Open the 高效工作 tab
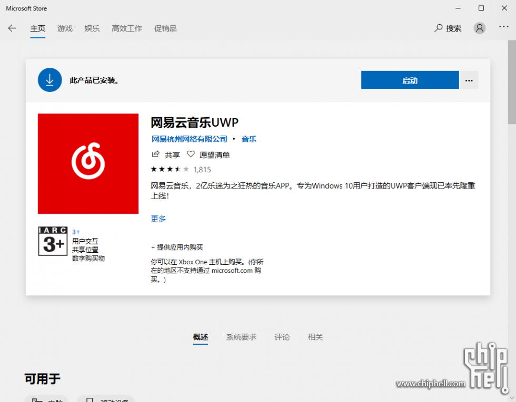The image size is (516, 402). pos(127,28)
